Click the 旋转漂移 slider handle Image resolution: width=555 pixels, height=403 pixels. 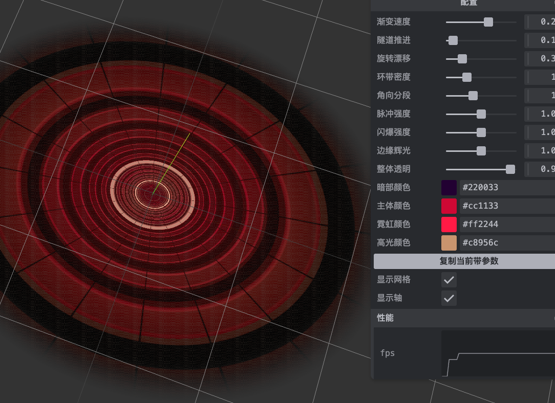pyautogui.click(x=462, y=59)
